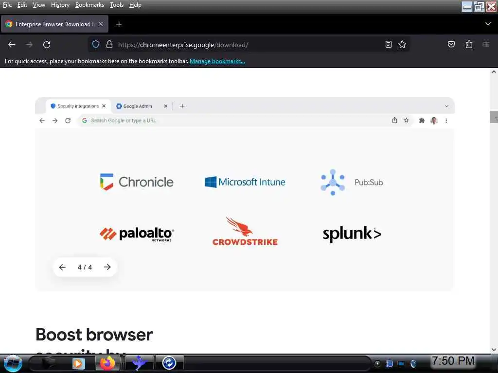
Task: Open the list all tabs dropdown
Action: click(x=488, y=24)
